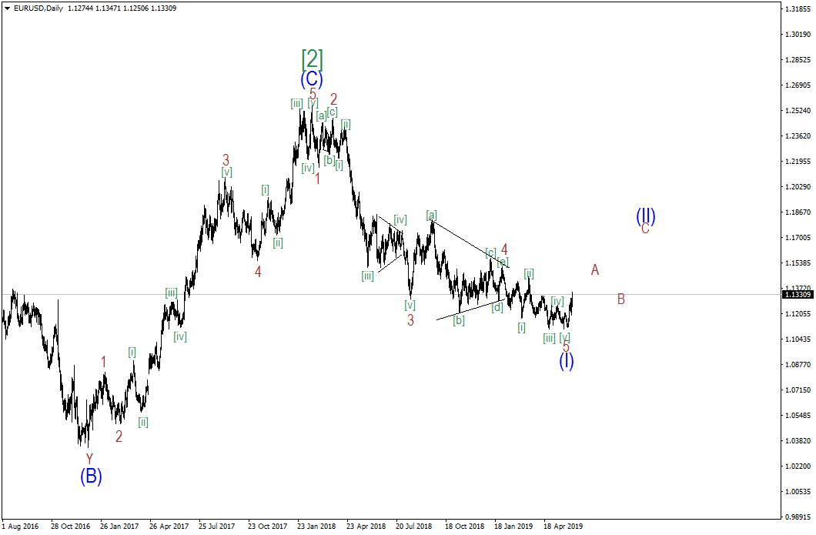Click price axis label 1.00535
The image size is (816, 535).
click(798, 492)
